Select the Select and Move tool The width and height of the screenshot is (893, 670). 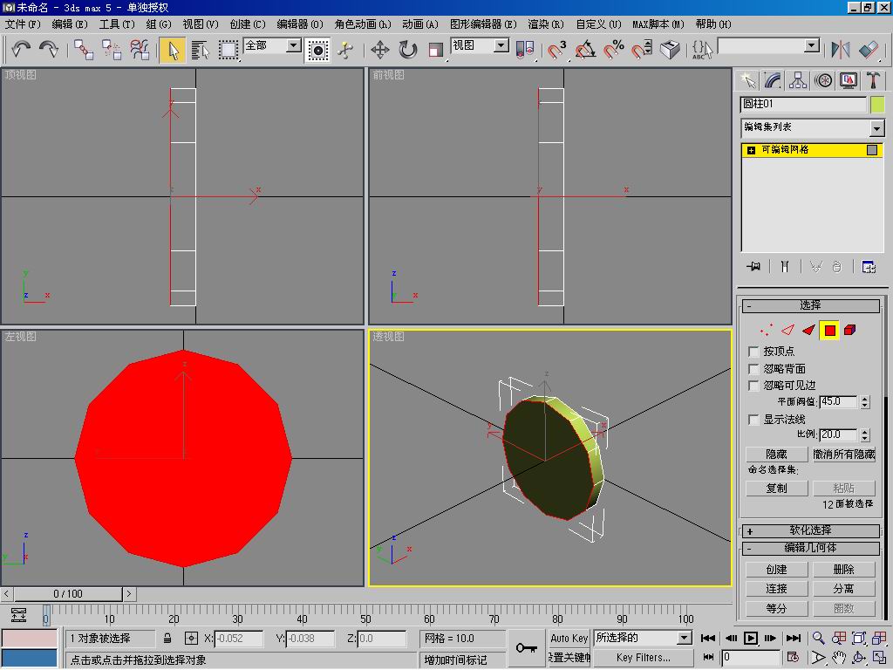point(380,50)
